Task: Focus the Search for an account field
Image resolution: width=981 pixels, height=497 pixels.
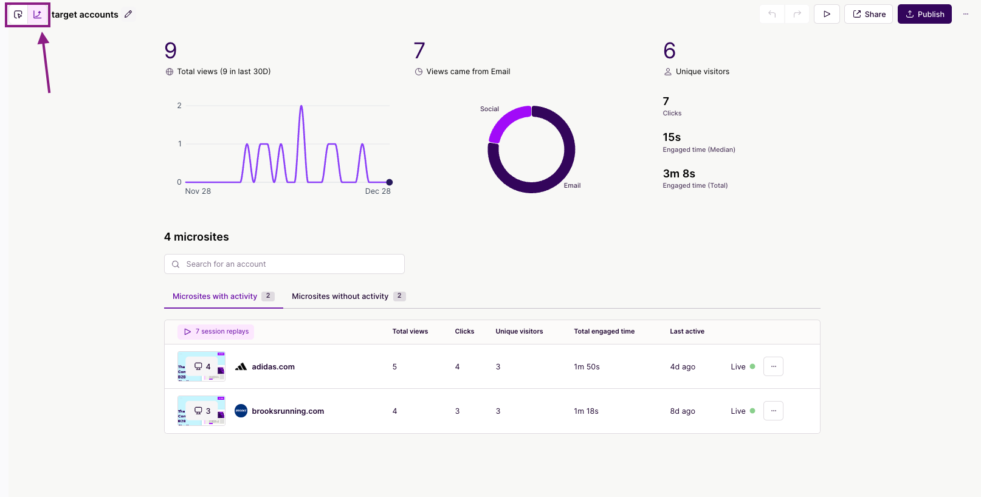Action: click(284, 264)
